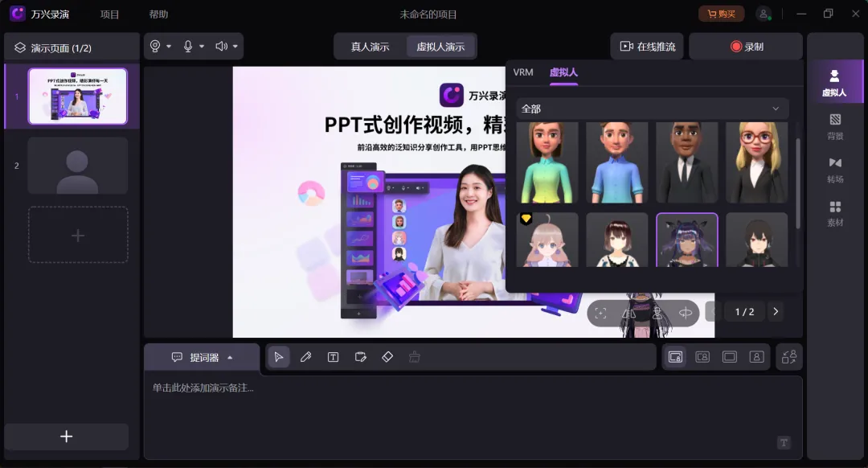Go to next slide arrow
This screenshot has height=468, width=868.
776,312
